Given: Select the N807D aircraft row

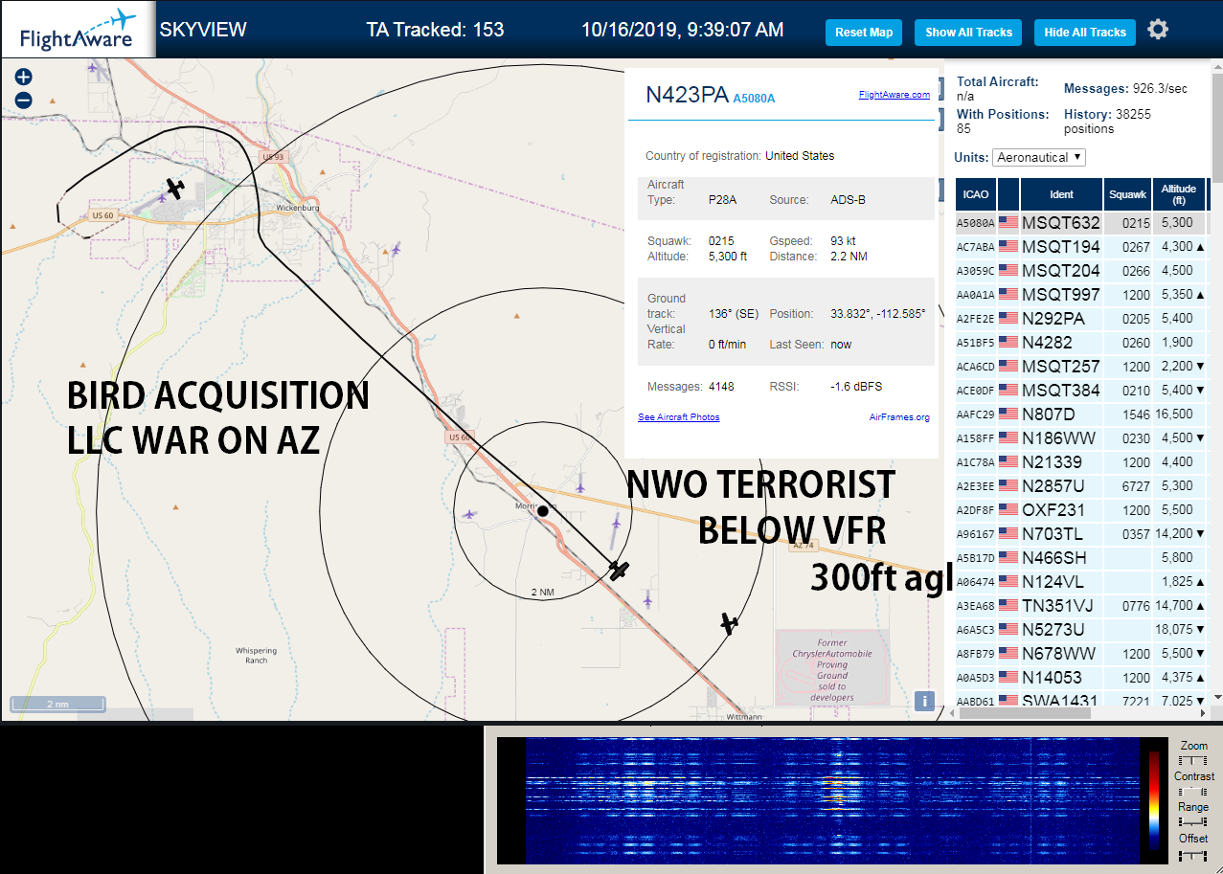Looking at the screenshot, I should [x=1082, y=415].
